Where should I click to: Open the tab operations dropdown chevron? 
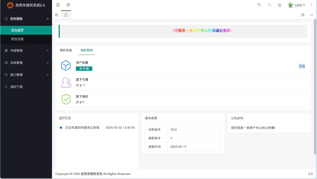coord(311,15)
